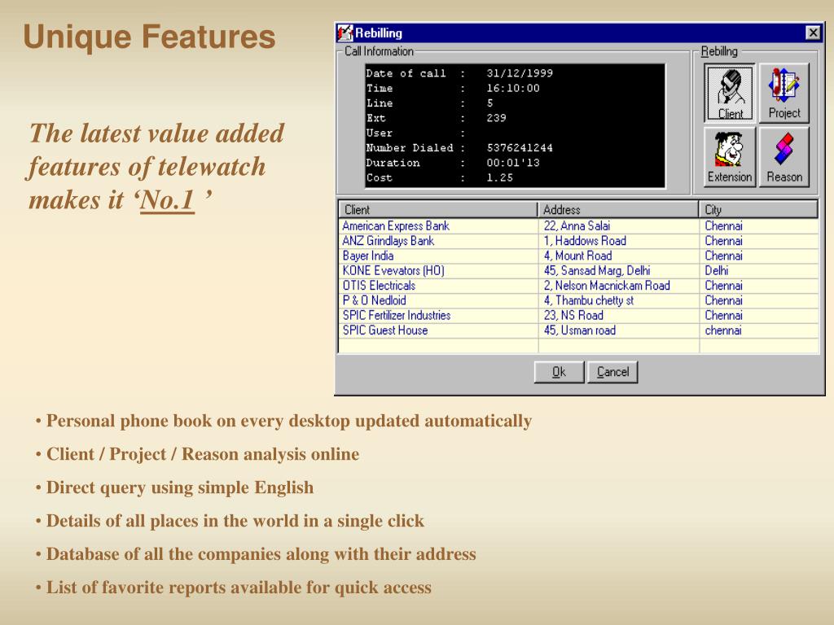
Task: Click the underlined No.1 text
Action: [x=167, y=200]
